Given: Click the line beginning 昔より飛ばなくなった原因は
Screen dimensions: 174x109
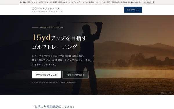Looking at the screenshot, I should (62, 60).
